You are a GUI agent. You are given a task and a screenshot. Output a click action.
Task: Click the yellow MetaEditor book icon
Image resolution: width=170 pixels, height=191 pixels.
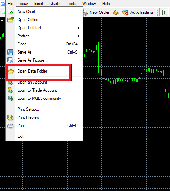(116, 12)
